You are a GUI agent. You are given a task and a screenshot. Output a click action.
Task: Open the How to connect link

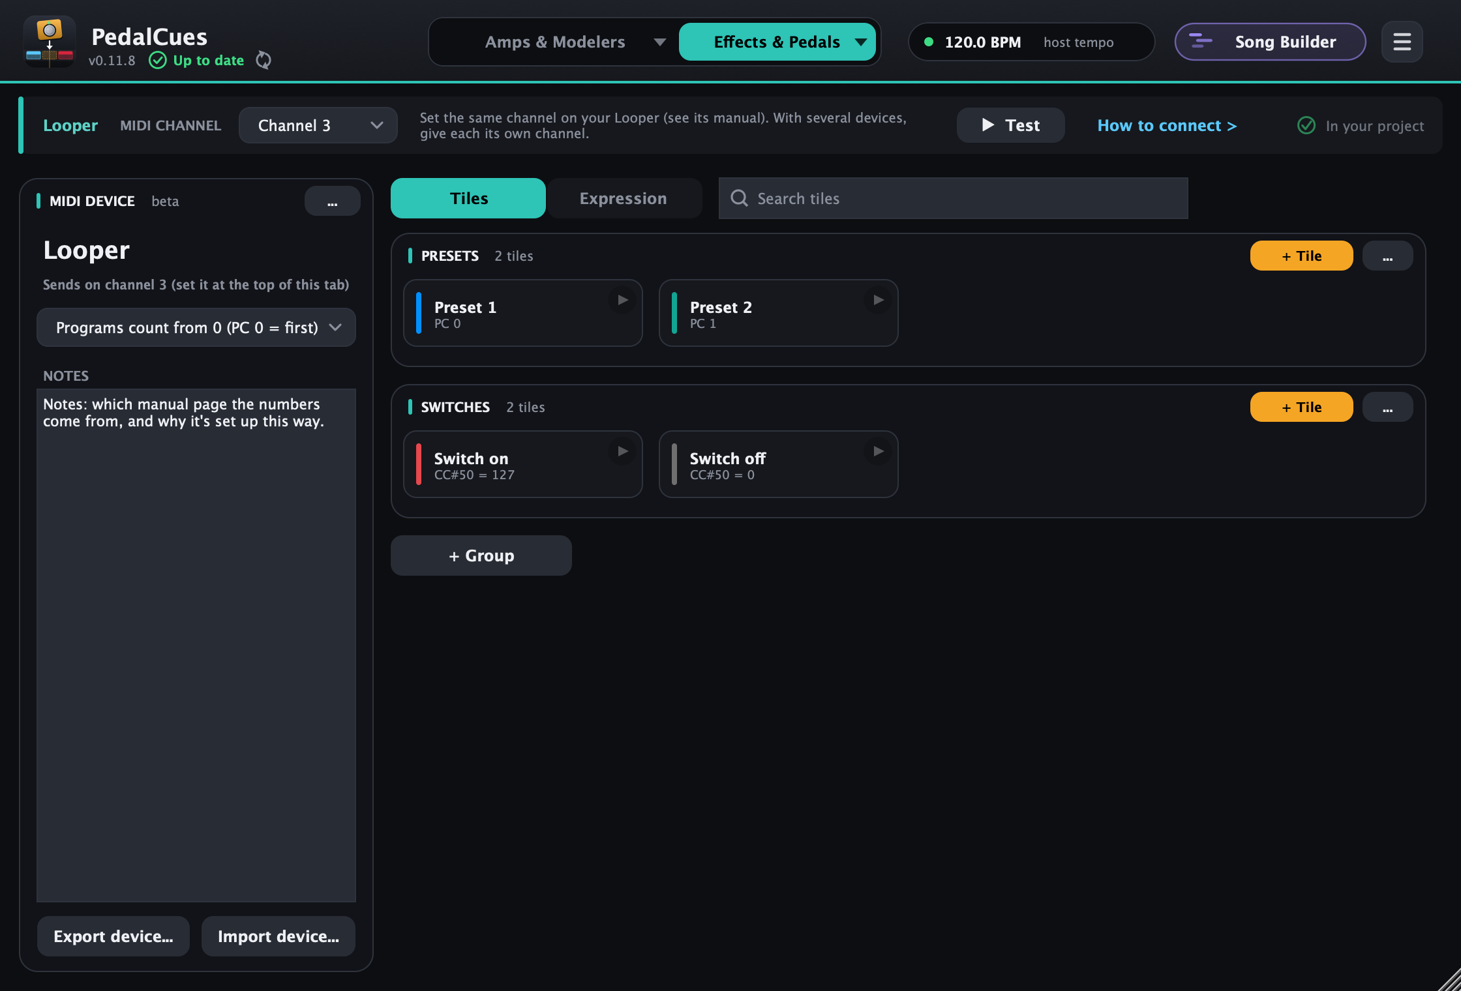click(1167, 125)
